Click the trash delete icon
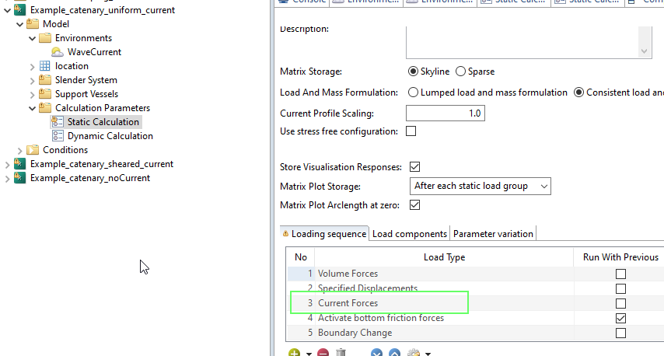The height and width of the screenshot is (356, 664). [341, 354]
